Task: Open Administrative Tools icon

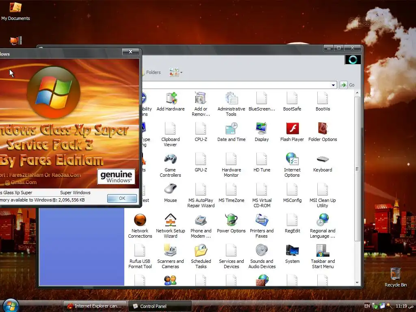Action: [x=231, y=104]
